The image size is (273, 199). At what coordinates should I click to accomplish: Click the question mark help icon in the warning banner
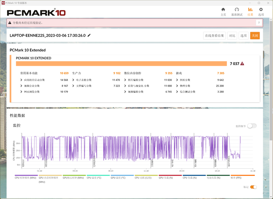click(x=259, y=23)
